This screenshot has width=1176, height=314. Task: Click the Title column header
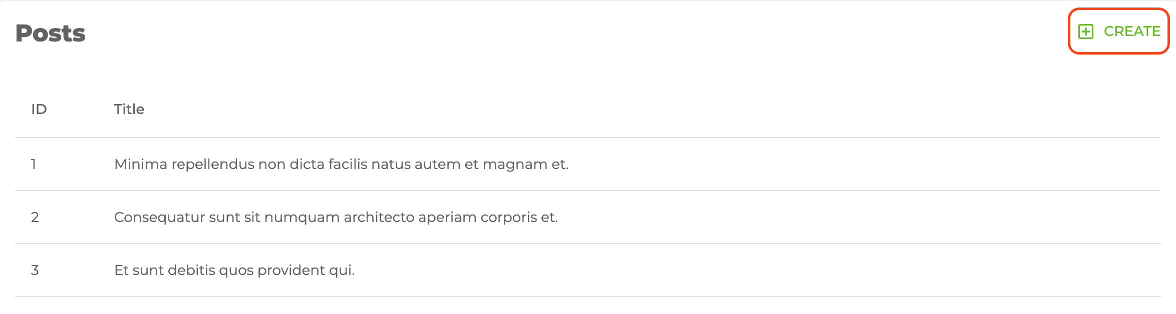(x=129, y=109)
